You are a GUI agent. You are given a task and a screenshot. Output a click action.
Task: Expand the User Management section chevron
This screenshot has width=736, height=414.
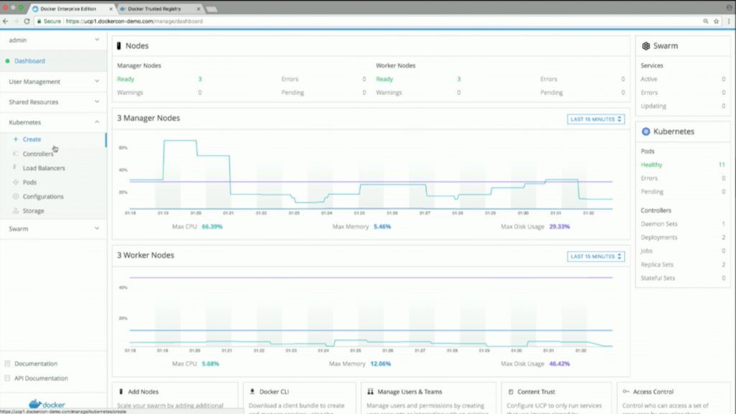point(97,81)
